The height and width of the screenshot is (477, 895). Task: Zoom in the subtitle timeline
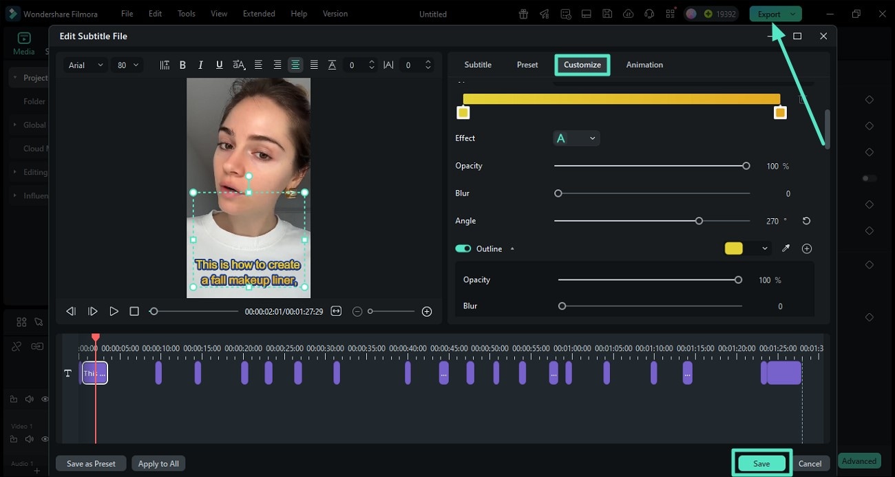click(427, 311)
